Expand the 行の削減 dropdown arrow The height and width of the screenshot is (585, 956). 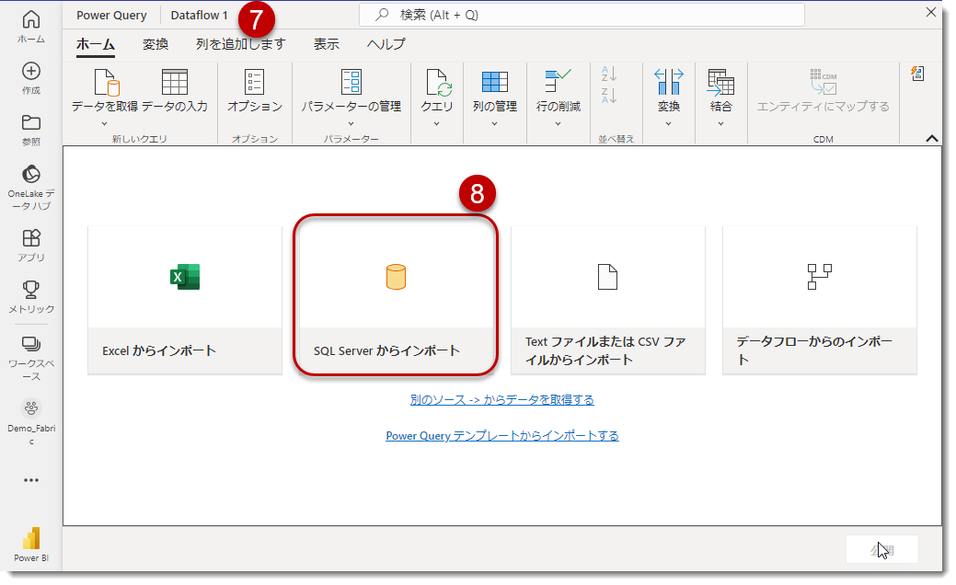click(x=558, y=123)
